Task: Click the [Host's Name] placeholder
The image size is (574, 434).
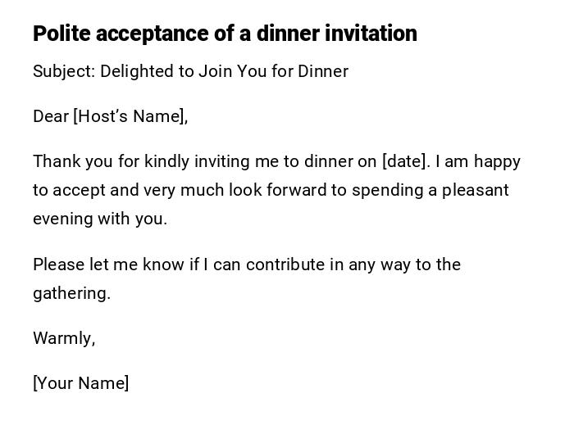Action: point(130,116)
